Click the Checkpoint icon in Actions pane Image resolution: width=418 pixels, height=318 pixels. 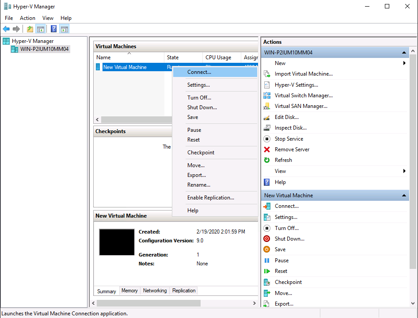click(267, 282)
